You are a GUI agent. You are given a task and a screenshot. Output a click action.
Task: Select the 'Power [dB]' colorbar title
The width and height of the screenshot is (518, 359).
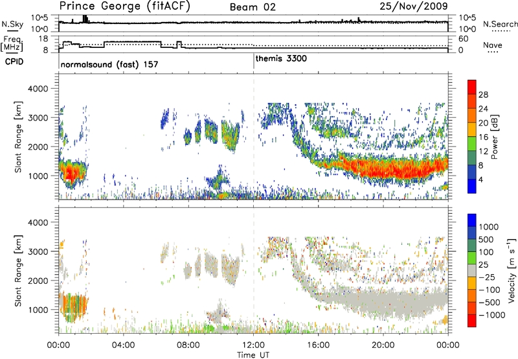(494, 137)
